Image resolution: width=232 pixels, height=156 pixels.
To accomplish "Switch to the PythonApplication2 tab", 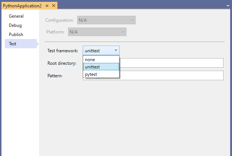I will tap(22, 6).
